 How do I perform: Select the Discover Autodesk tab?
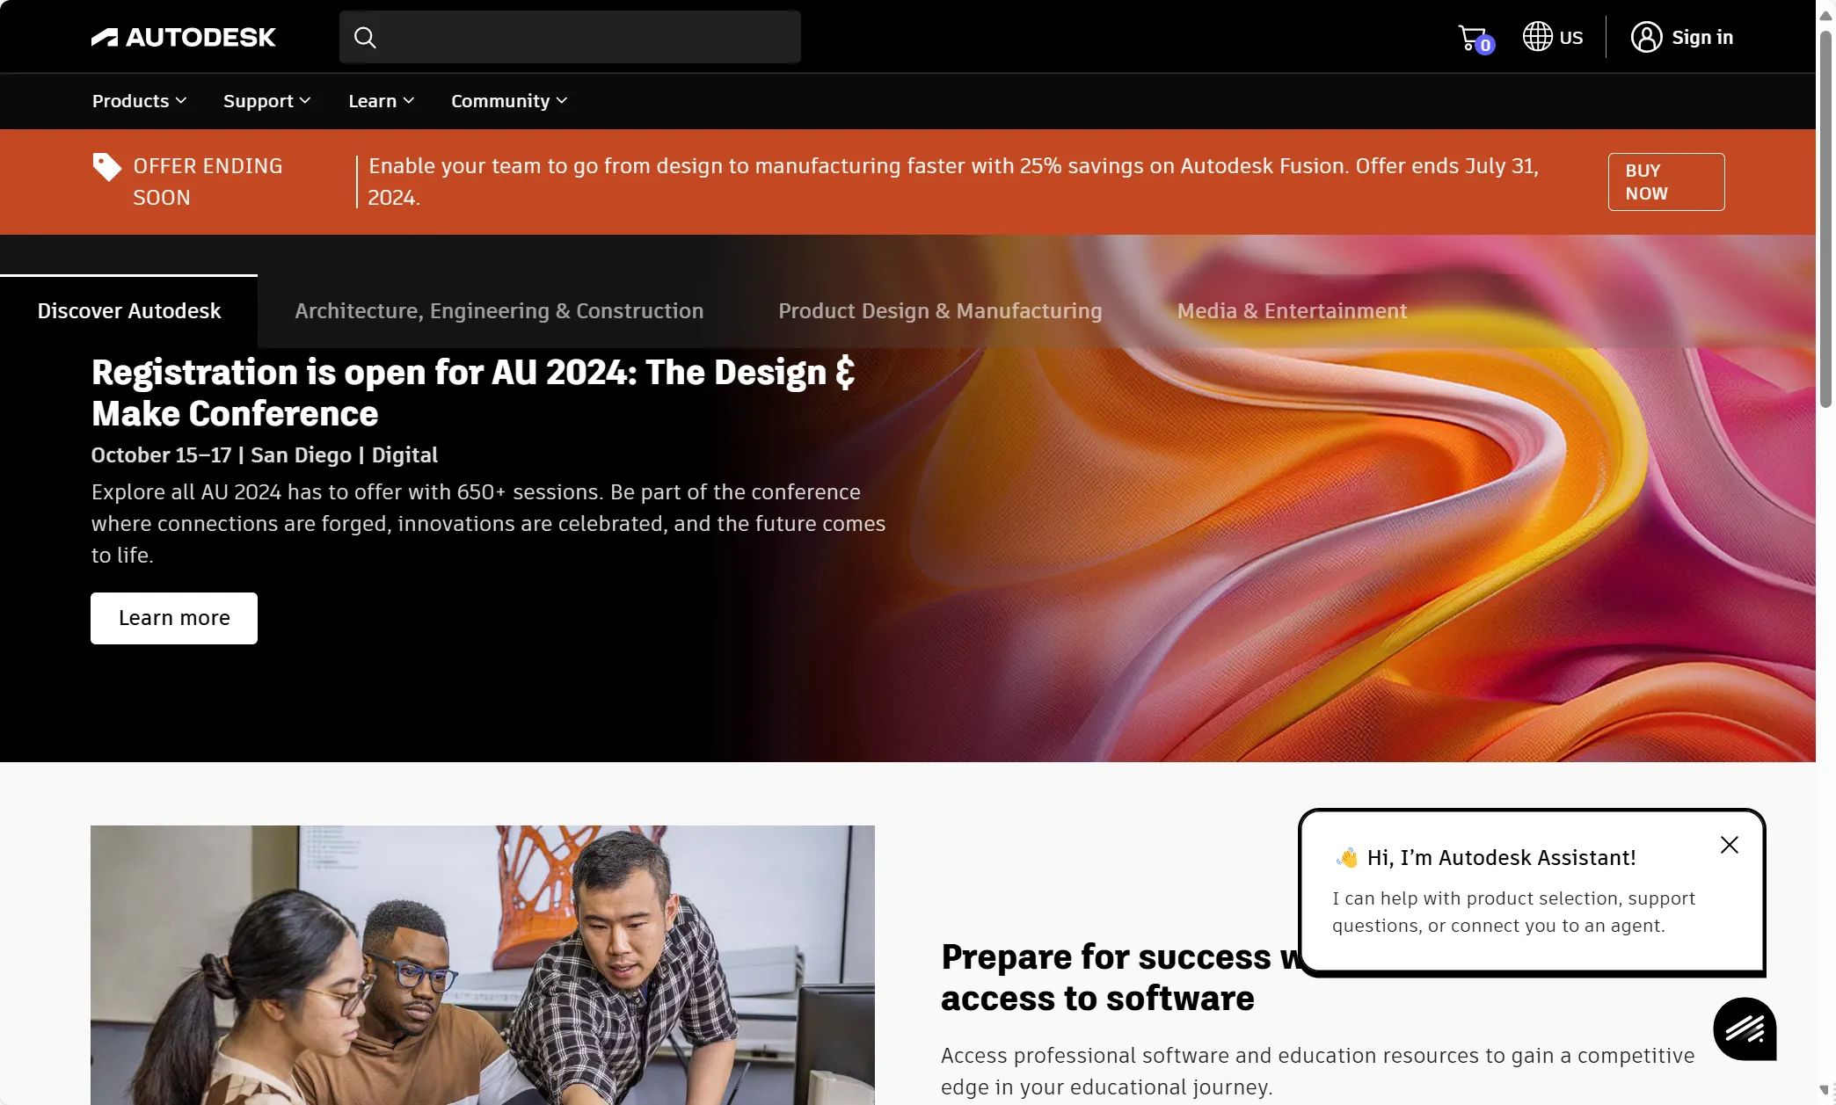(129, 311)
